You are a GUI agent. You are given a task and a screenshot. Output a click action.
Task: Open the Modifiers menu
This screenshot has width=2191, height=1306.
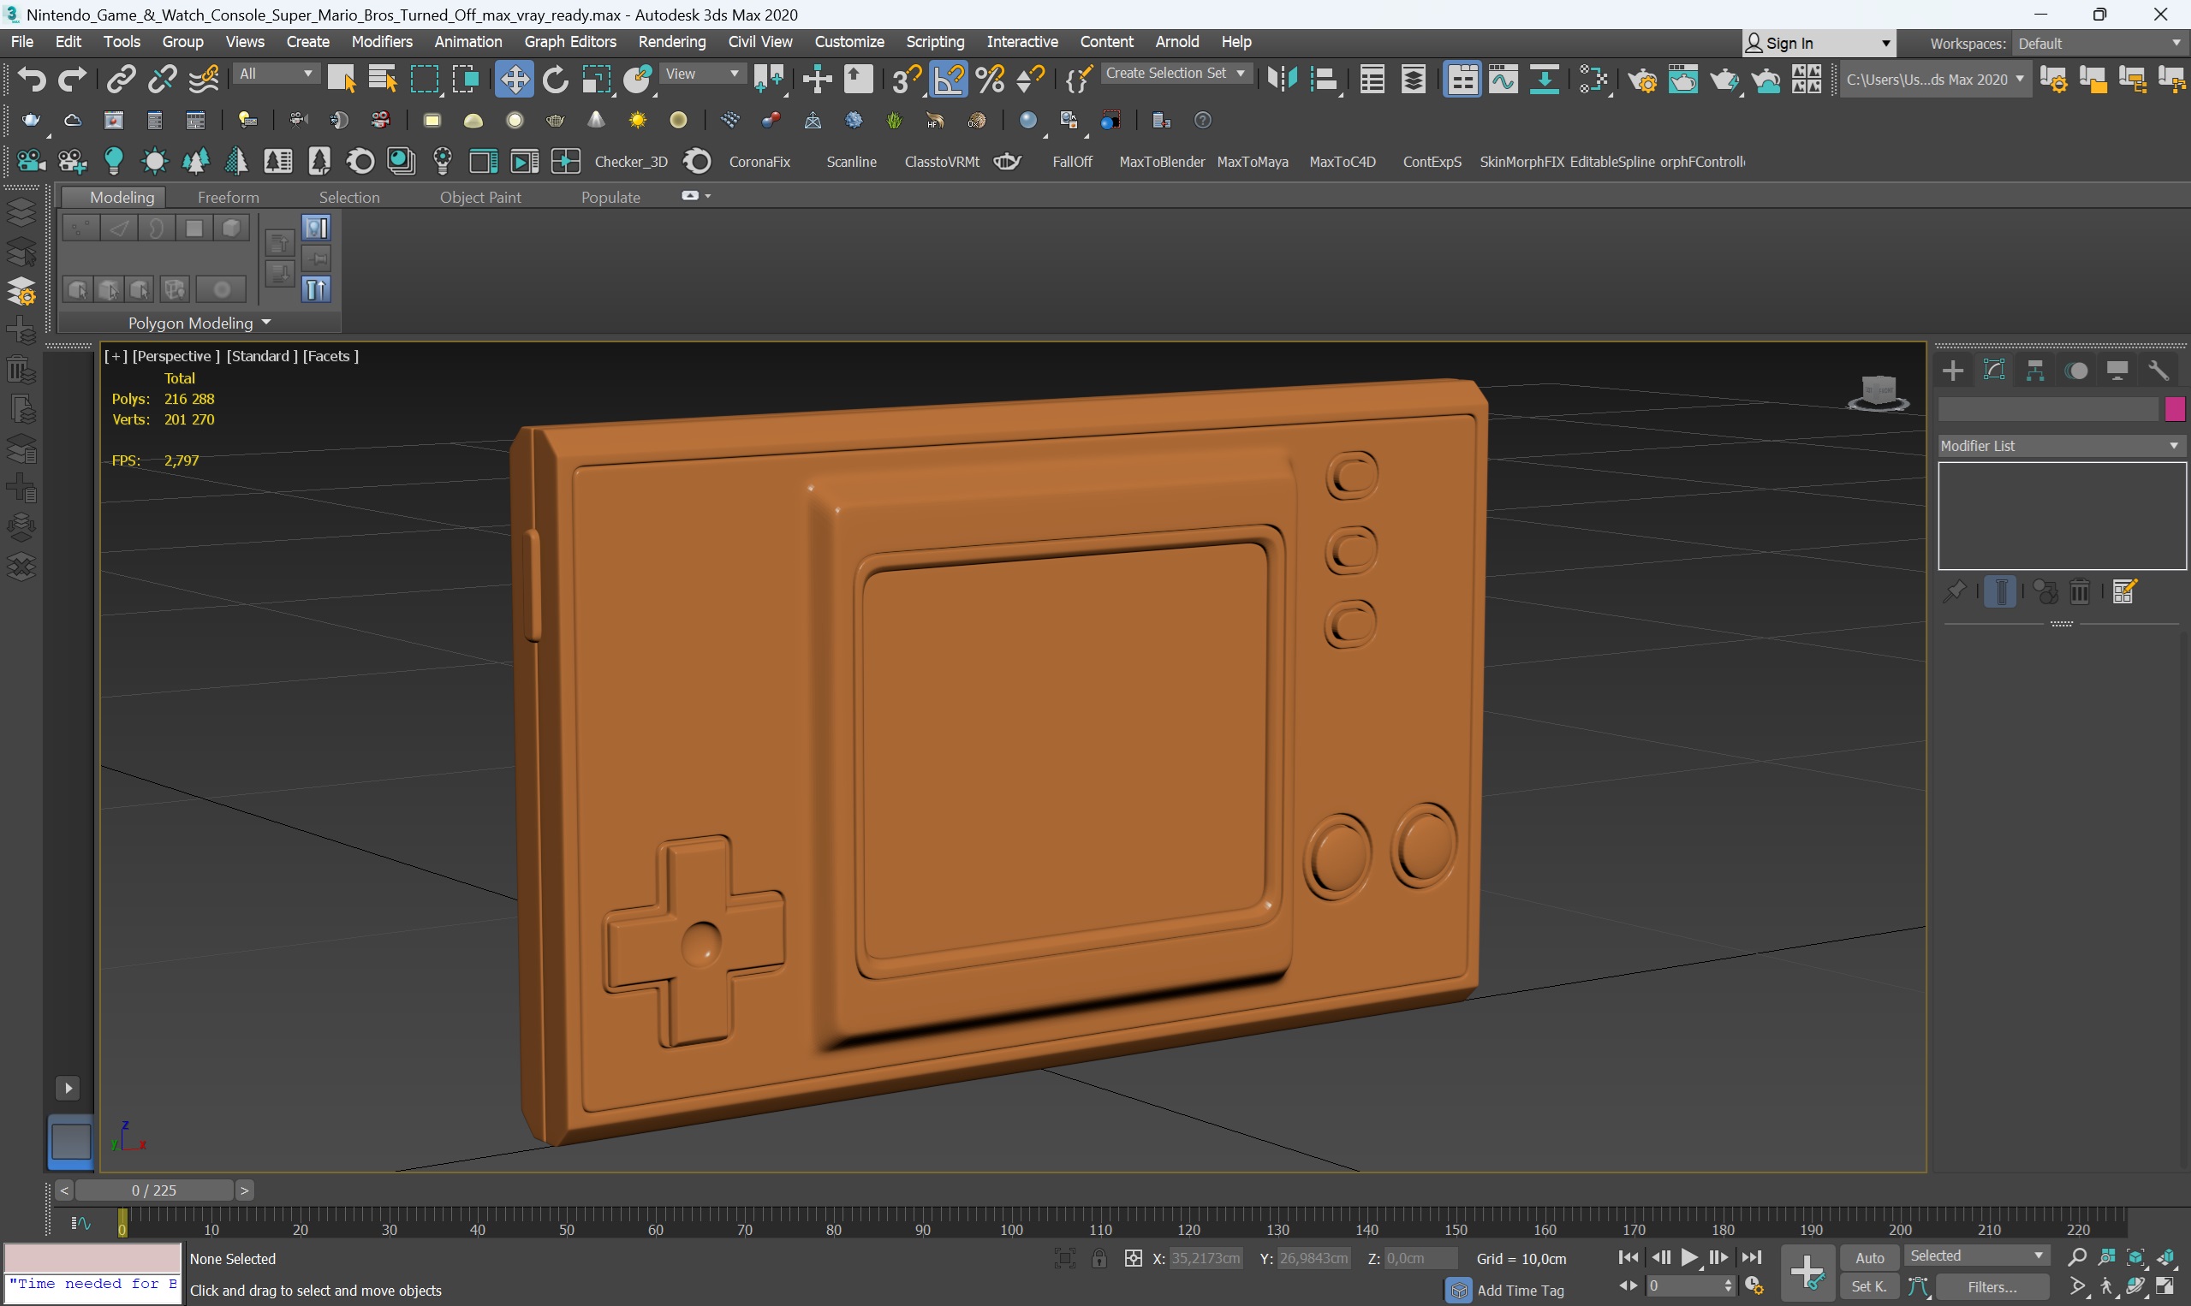coord(381,41)
